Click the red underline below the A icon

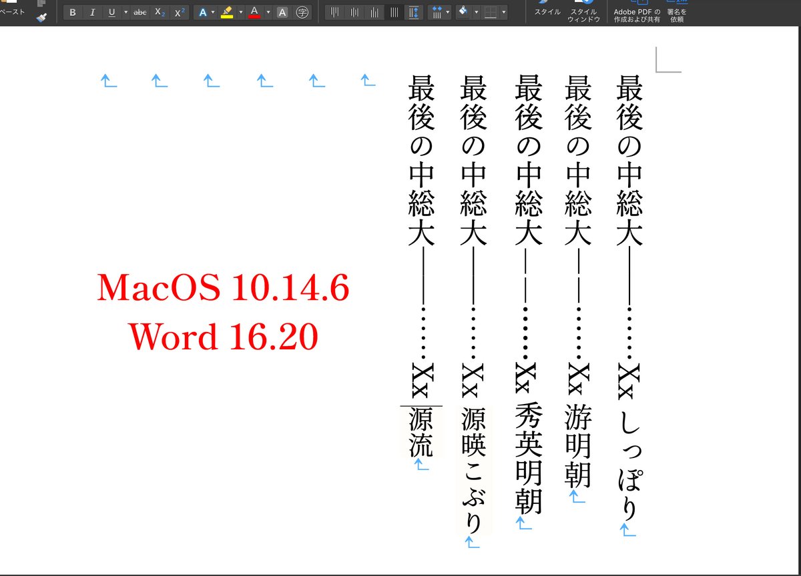[x=256, y=16]
